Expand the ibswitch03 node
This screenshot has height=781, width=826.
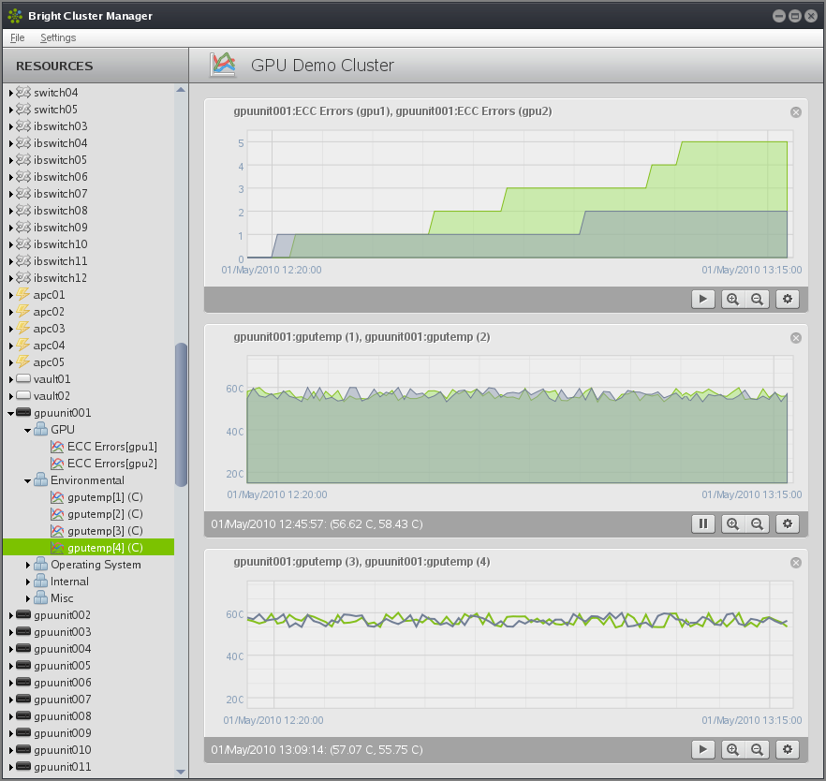[x=10, y=126]
